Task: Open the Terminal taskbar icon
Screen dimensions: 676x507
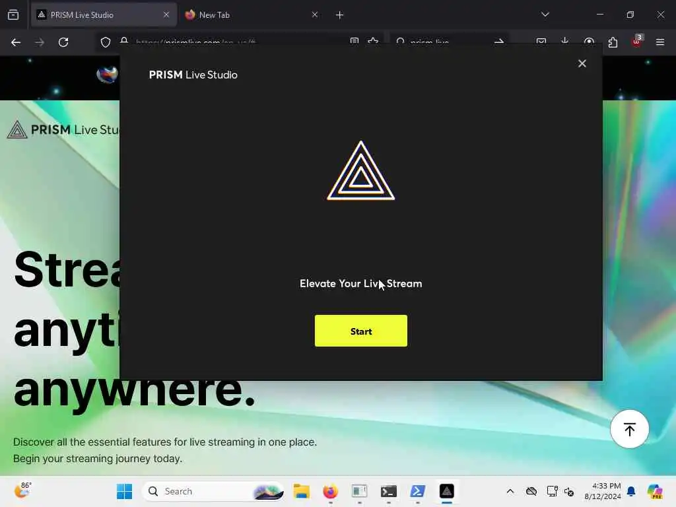Action: 388,491
